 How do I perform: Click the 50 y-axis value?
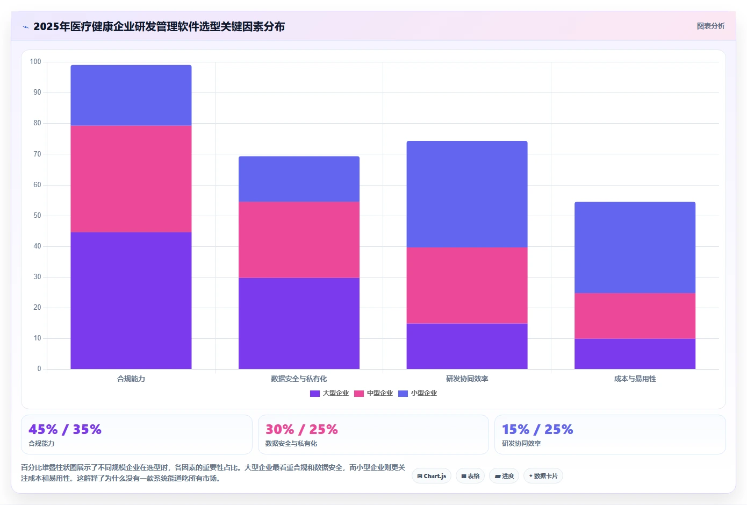click(37, 216)
